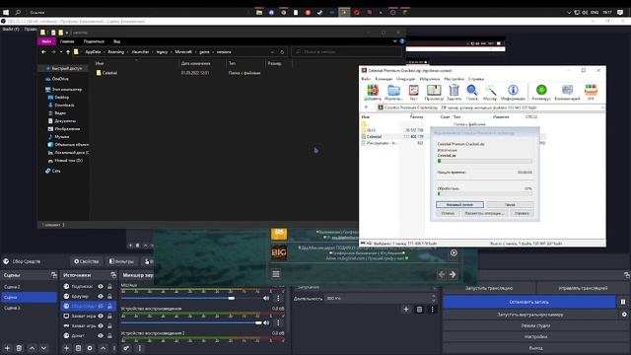
Task: Open WinRAR Избранное menu
Action: coord(430,79)
